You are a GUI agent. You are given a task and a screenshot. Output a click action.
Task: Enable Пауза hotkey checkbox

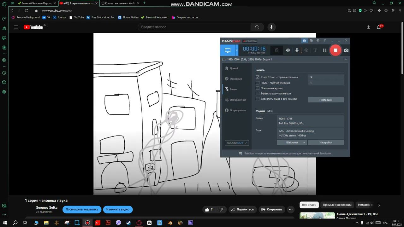[x=258, y=83]
